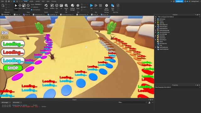Click the Workspace globe icon in Explorer
Image resolution: width=201 pixels, height=113 pixels.
[158, 19]
